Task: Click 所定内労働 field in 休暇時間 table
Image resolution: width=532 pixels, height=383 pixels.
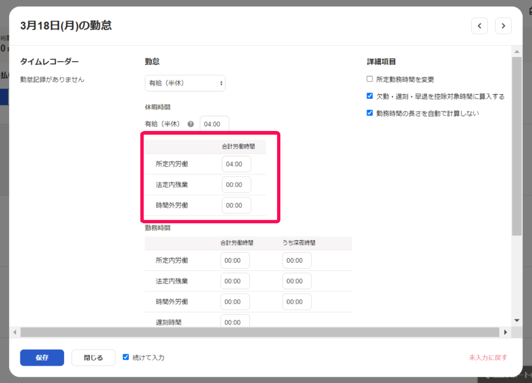Action: tap(236, 164)
